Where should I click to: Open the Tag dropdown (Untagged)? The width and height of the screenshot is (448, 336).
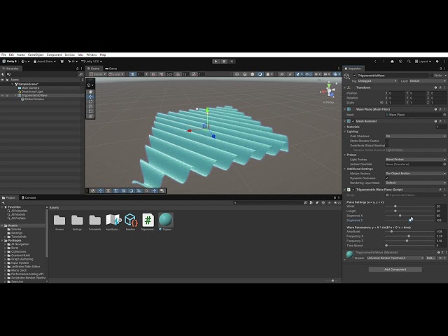pyautogui.click(x=377, y=81)
